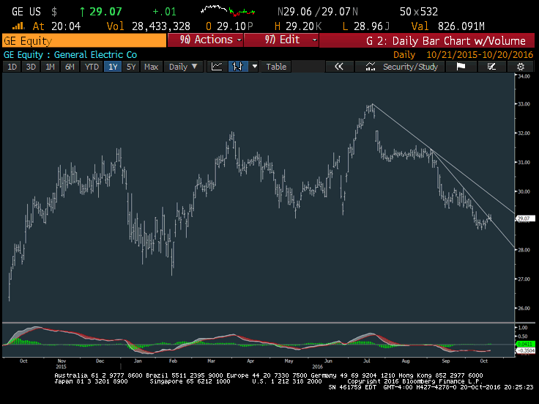Select the Max time range

152,67
